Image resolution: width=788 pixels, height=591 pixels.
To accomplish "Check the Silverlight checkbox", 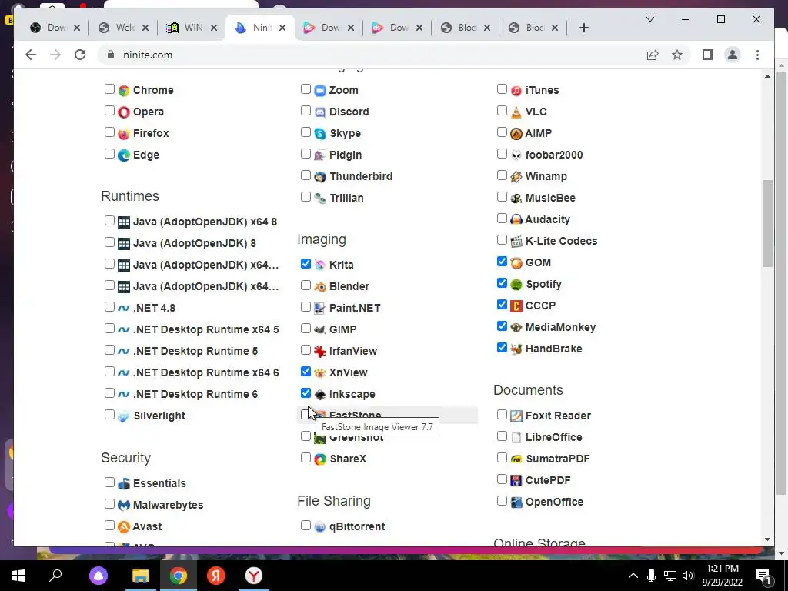I will tap(109, 415).
